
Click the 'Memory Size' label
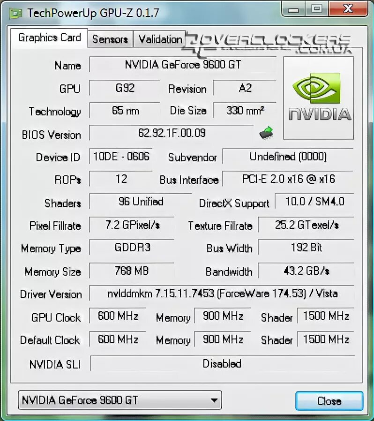pyautogui.click(x=52, y=272)
